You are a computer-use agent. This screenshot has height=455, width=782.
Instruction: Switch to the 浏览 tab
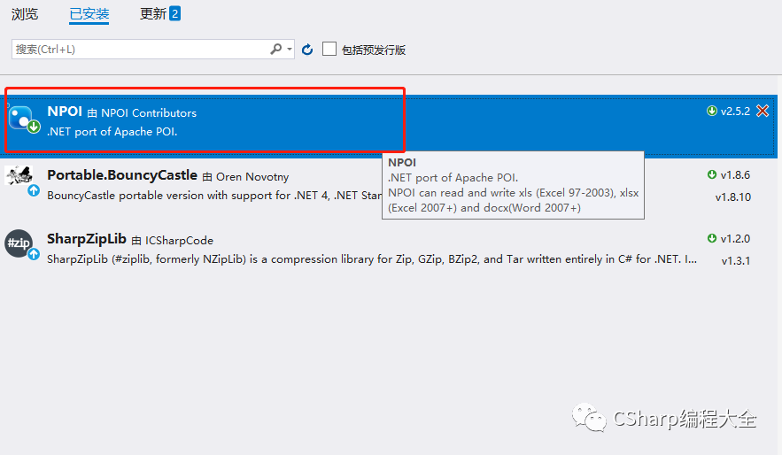(x=25, y=14)
